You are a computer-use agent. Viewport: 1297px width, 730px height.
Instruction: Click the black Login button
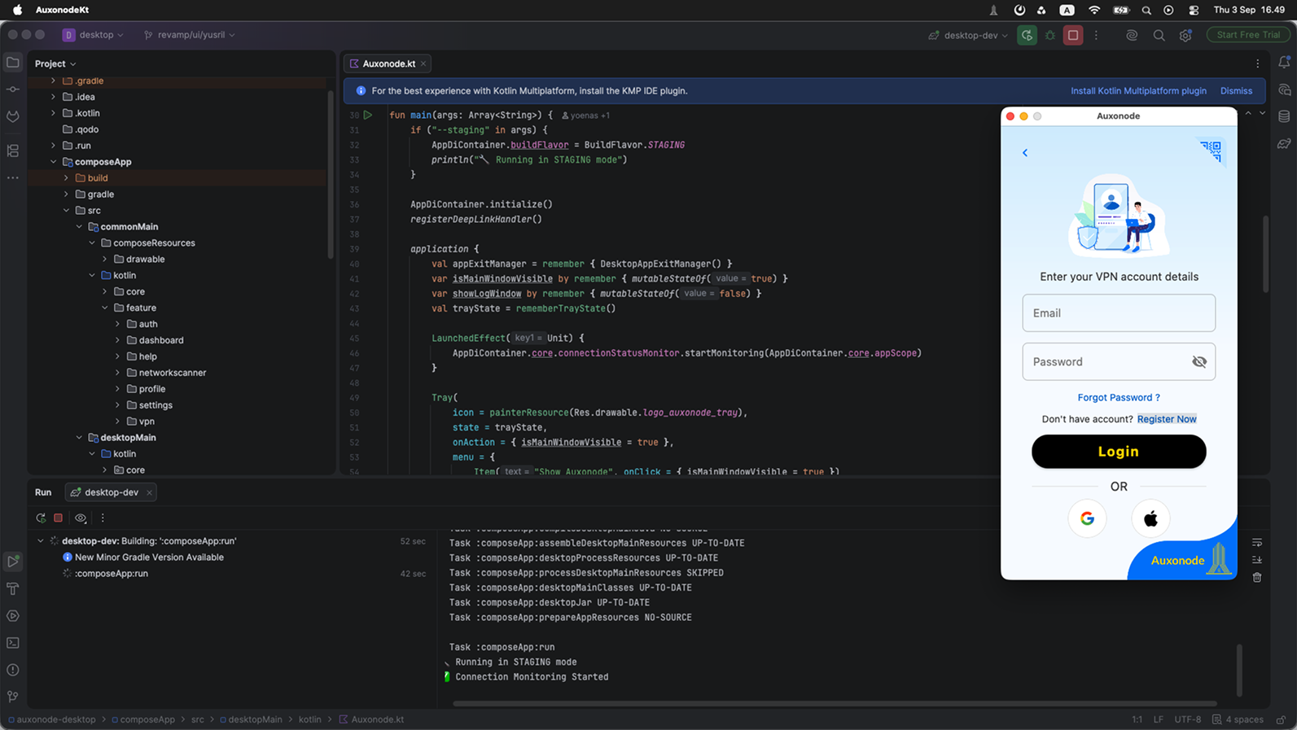point(1119,452)
